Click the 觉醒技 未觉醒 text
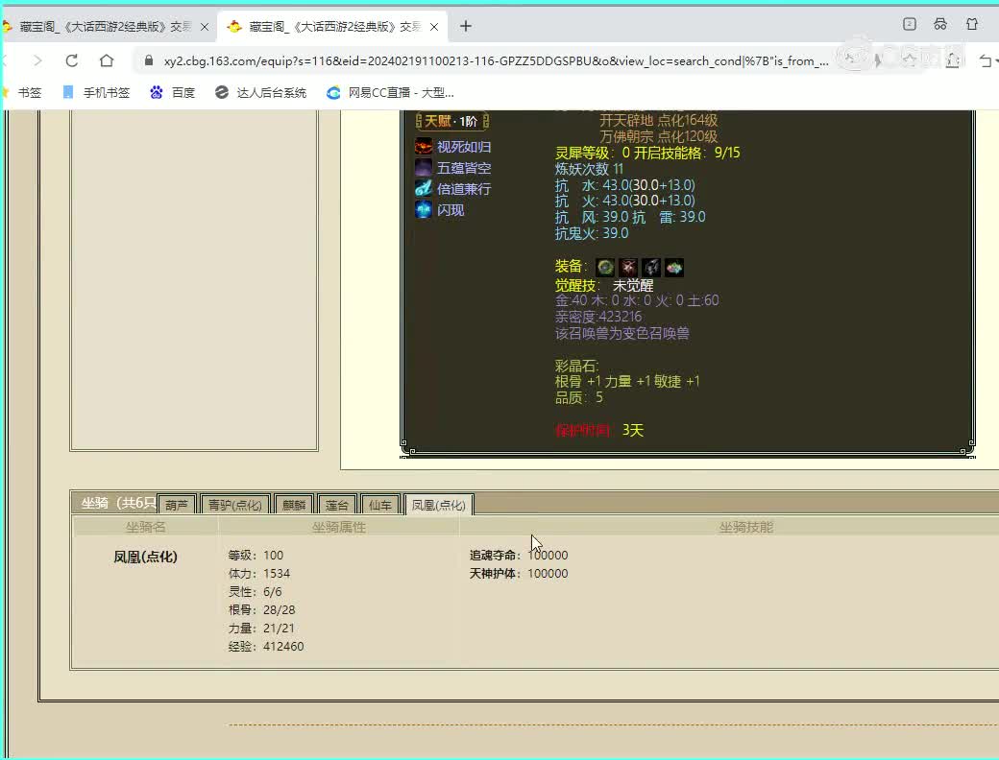Image resolution: width=999 pixels, height=760 pixels. click(604, 286)
